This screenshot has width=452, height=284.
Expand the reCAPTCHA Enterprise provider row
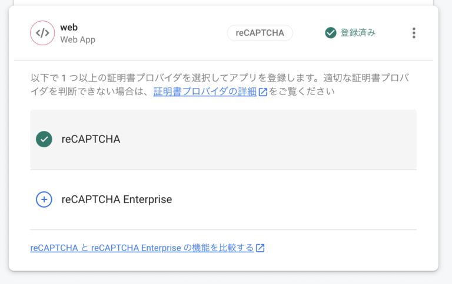pyautogui.click(x=224, y=200)
